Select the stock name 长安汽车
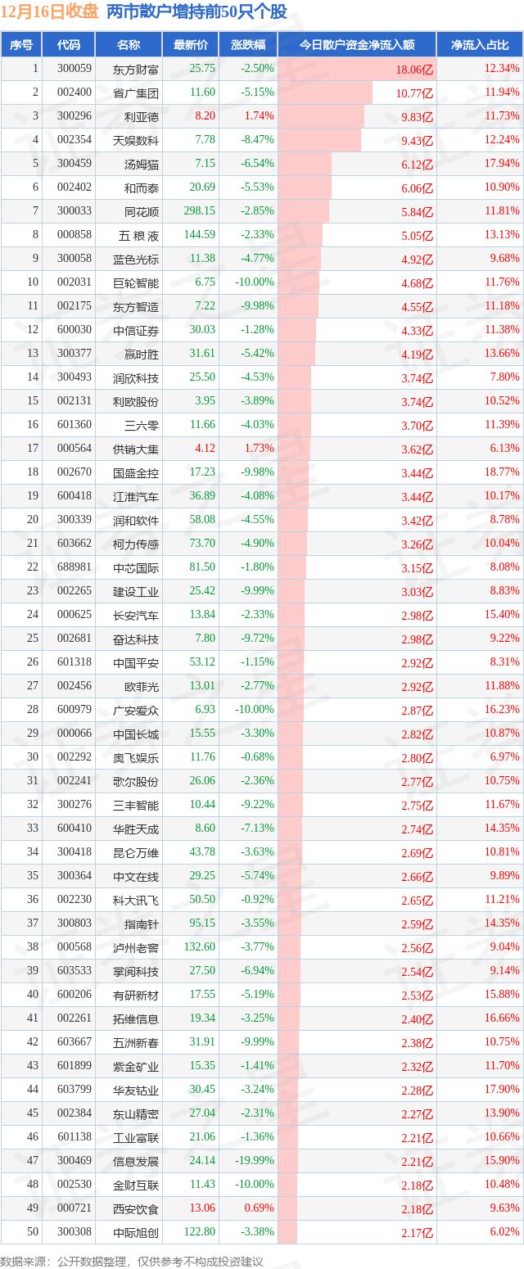524x1269 pixels. point(136,615)
